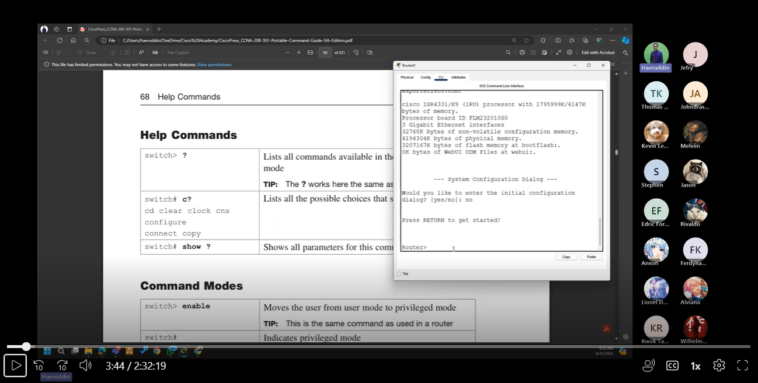Click the PDF page number field

pos(325,52)
